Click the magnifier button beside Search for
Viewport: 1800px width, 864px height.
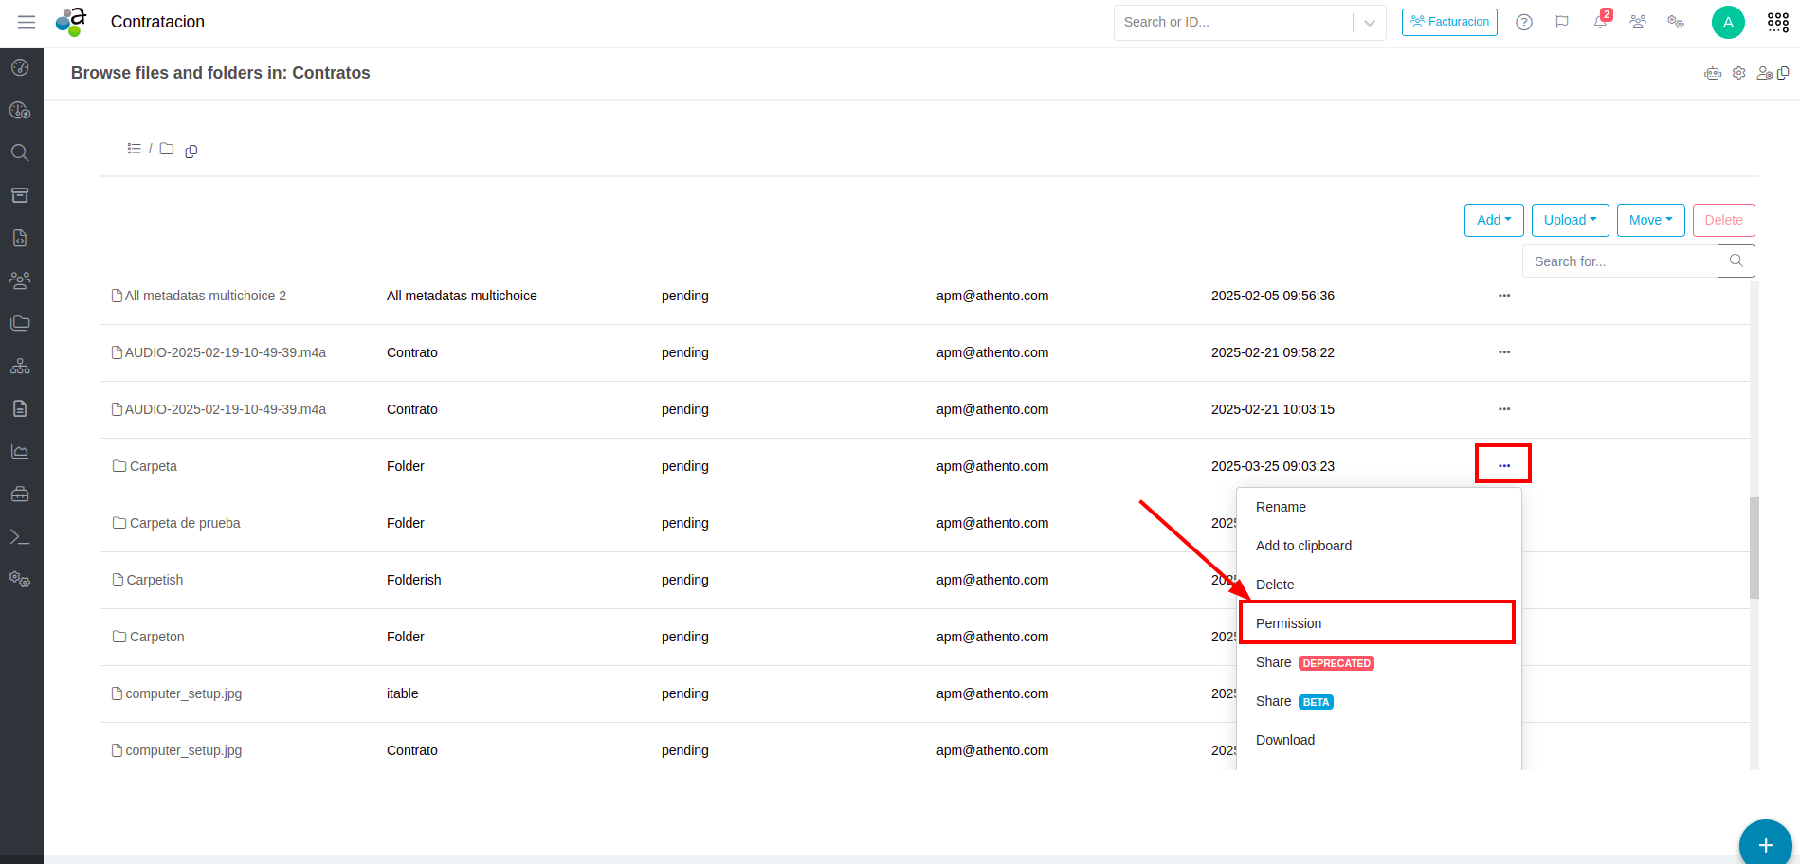point(1736,261)
